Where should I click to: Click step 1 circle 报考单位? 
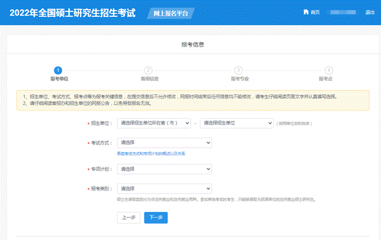pyautogui.click(x=58, y=70)
